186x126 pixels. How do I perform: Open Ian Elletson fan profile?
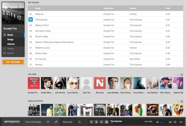pos(153,83)
